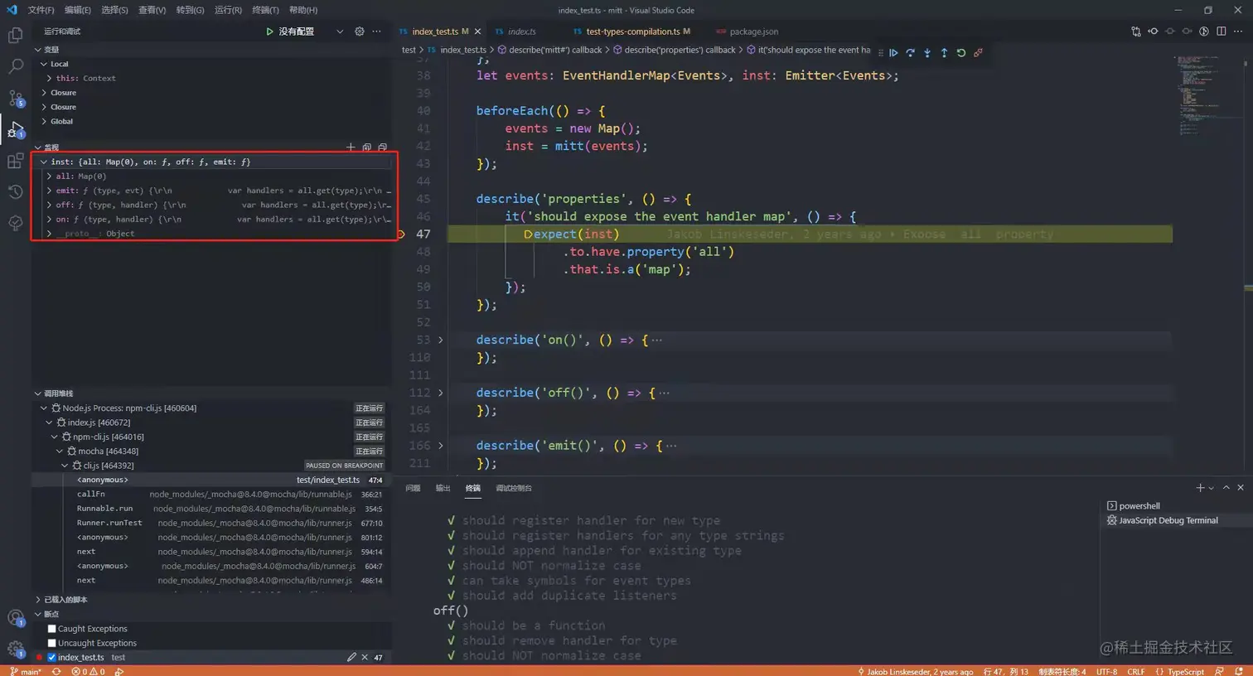Viewport: 1253px width, 676px height.
Task: Click the Continue debug button
Action: point(893,52)
